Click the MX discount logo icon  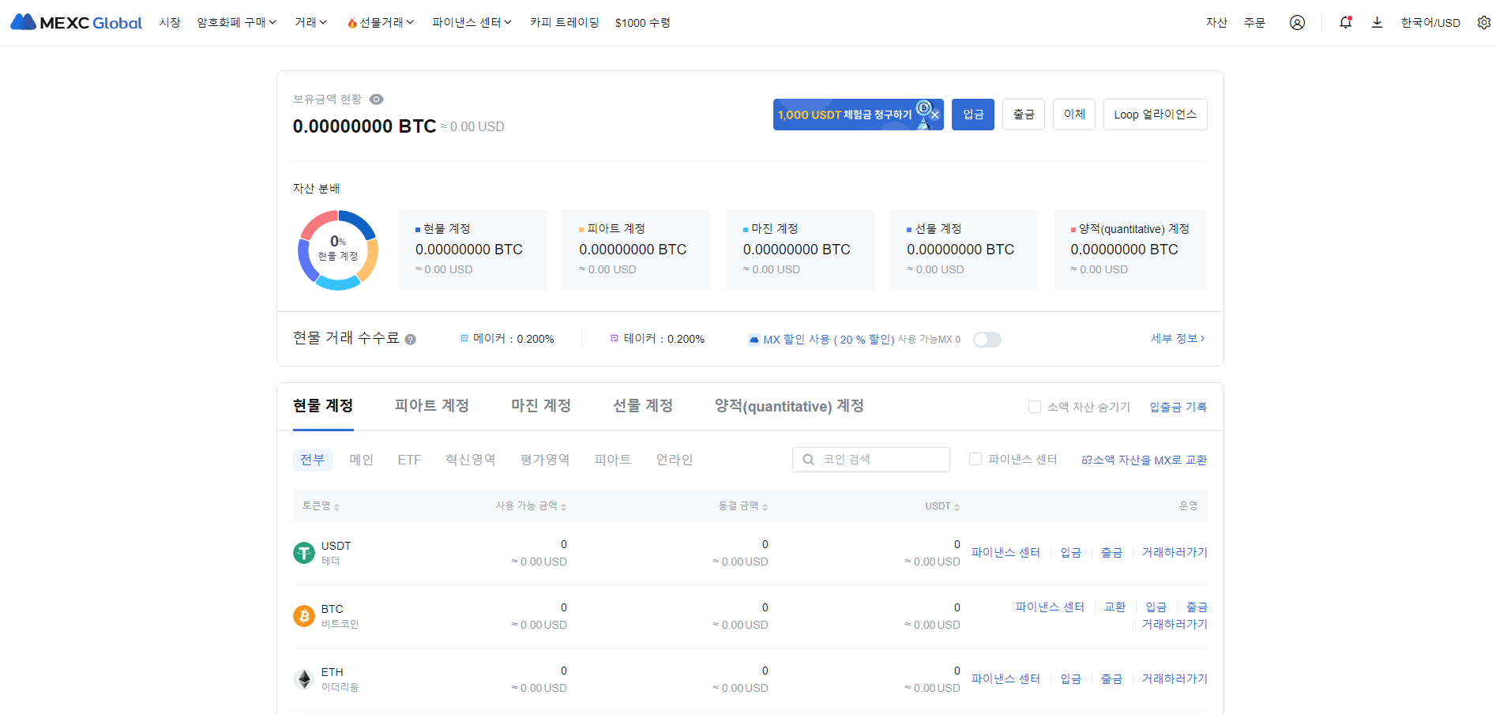point(754,340)
